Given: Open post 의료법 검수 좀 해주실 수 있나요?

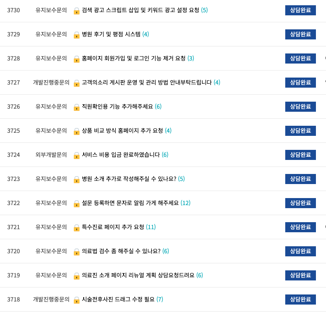Looking at the screenshot, I should pos(121,251).
